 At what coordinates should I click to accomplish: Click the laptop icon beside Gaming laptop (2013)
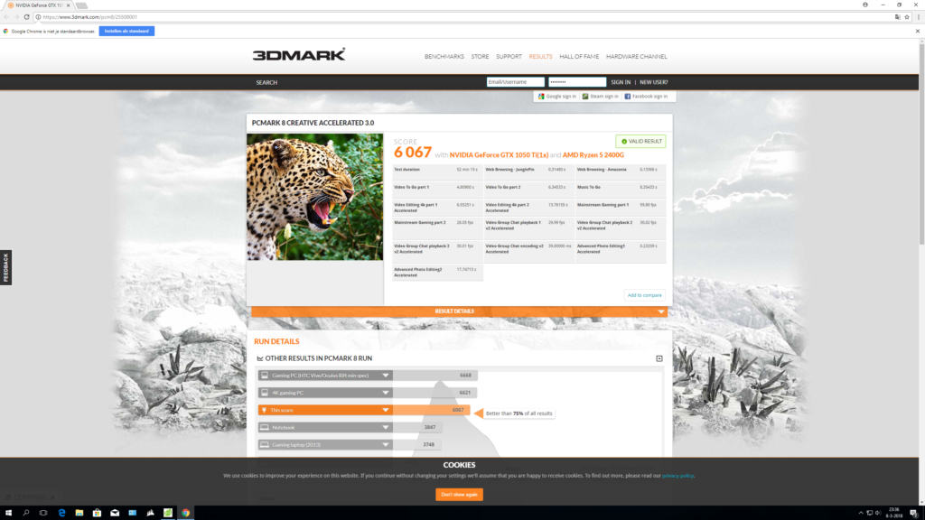click(x=265, y=445)
